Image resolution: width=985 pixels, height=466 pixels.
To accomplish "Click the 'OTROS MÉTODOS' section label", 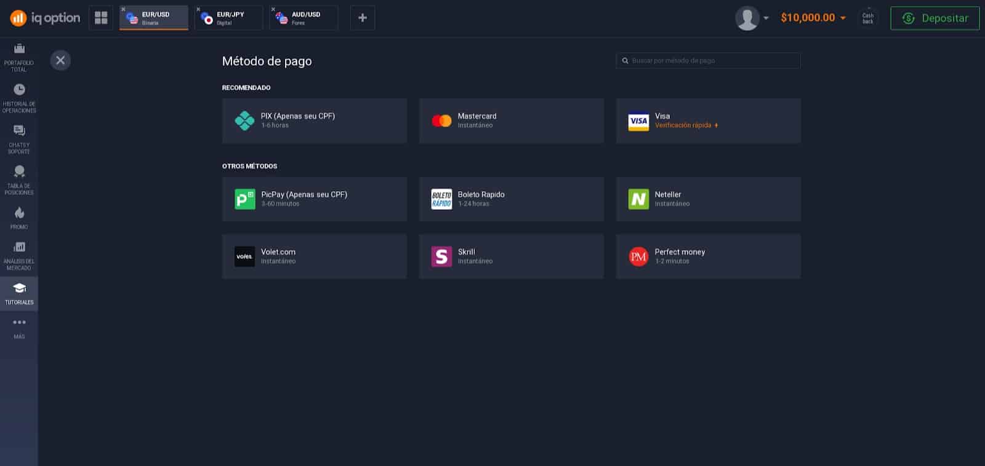I will (x=250, y=166).
